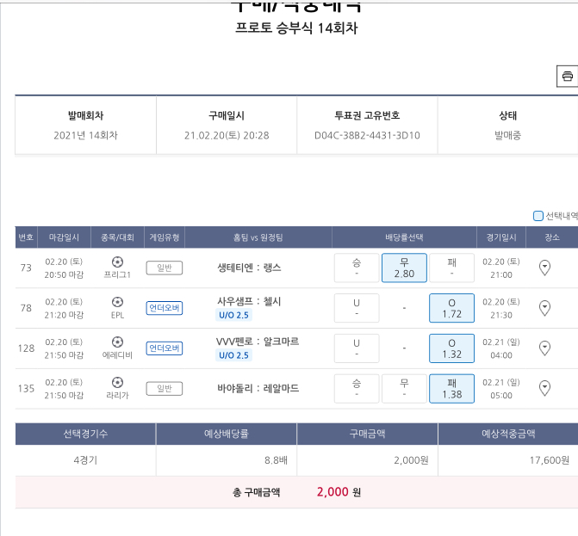Choose U option for 사우샘프 vs 첼시
578x536 pixels.
(357, 308)
